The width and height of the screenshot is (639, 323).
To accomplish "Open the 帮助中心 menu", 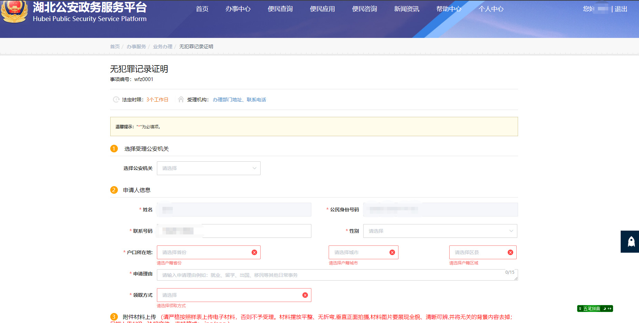I will (x=449, y=9).
